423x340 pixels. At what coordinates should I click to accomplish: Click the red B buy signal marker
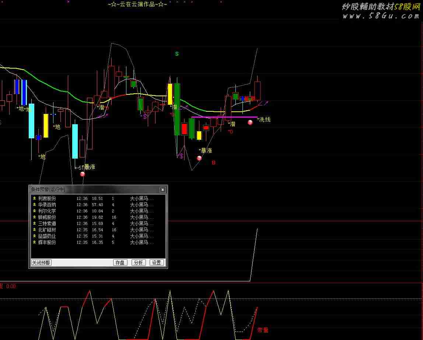(x=213, y=163)
